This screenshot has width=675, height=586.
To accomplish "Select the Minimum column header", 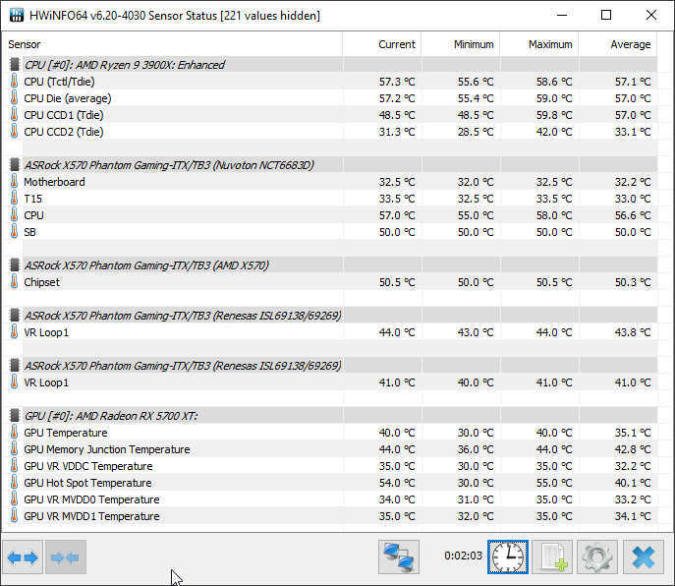I will [x=474, y=44].
